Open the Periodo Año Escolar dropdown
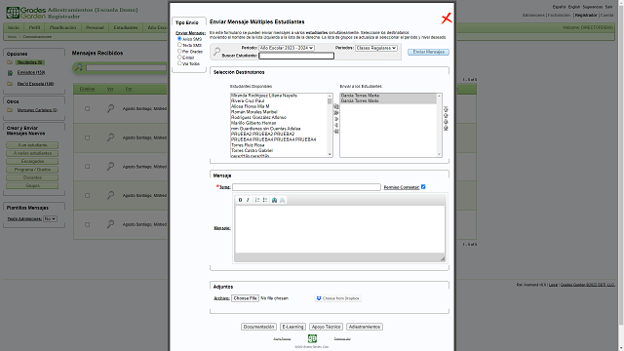 point(287,48)
